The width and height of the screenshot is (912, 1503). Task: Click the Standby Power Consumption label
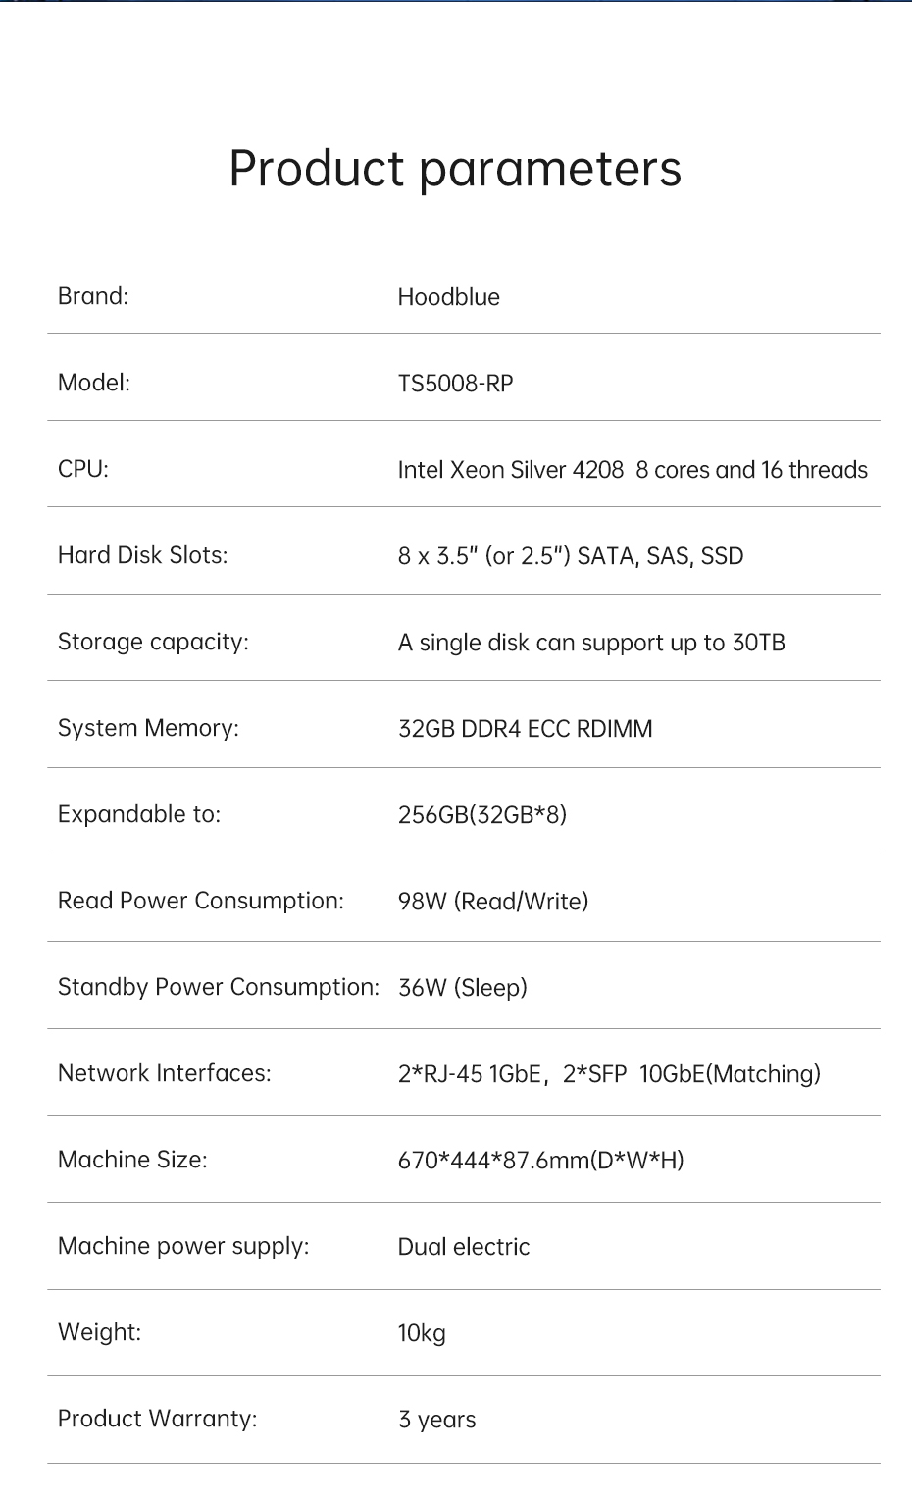(x=219, y=987)
